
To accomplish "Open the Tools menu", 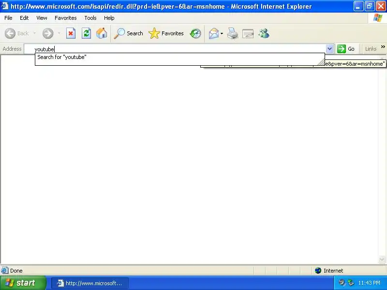I will pos(90,18).
